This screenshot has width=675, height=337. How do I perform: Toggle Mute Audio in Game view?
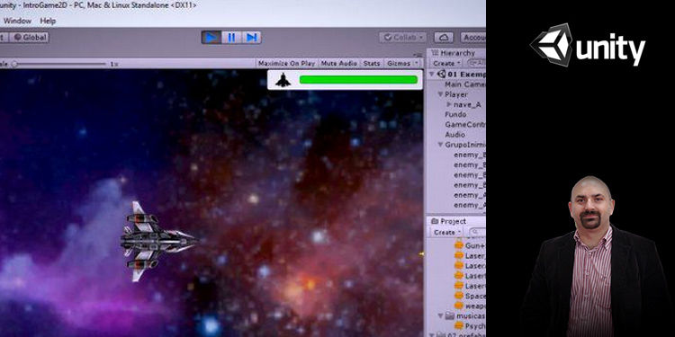[338, 63]
